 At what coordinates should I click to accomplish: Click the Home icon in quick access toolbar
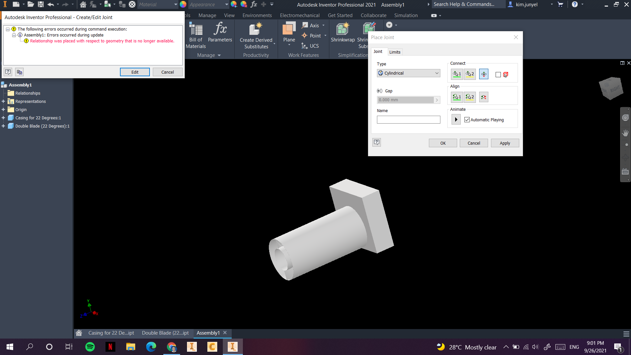pyautogui.click(x=83, y=5)
